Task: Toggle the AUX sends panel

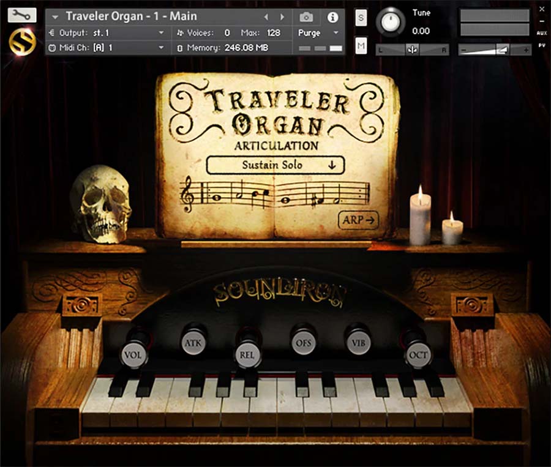Action: click(542, 33)
